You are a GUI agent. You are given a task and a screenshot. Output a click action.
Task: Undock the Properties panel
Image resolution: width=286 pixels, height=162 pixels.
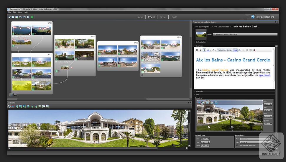point(275,22)
